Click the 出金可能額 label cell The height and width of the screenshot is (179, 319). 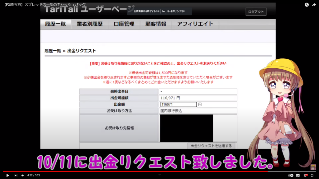pyautogui.click(x=119, y=98)
